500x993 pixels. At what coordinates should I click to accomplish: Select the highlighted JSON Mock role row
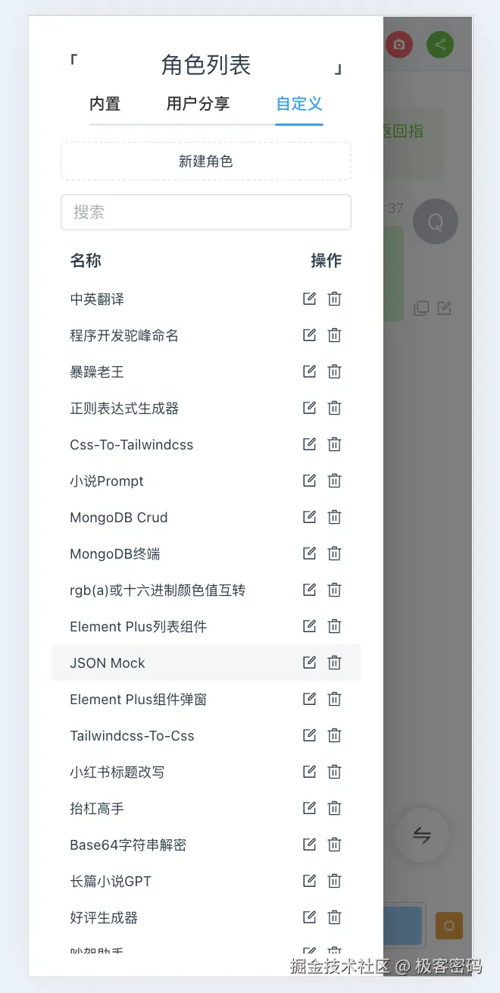pos(152,663)
